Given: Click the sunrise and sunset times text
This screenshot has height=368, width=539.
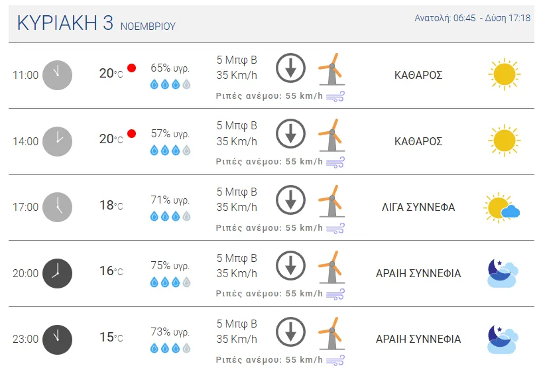Looking at the screenshot, I should point(472,18).
